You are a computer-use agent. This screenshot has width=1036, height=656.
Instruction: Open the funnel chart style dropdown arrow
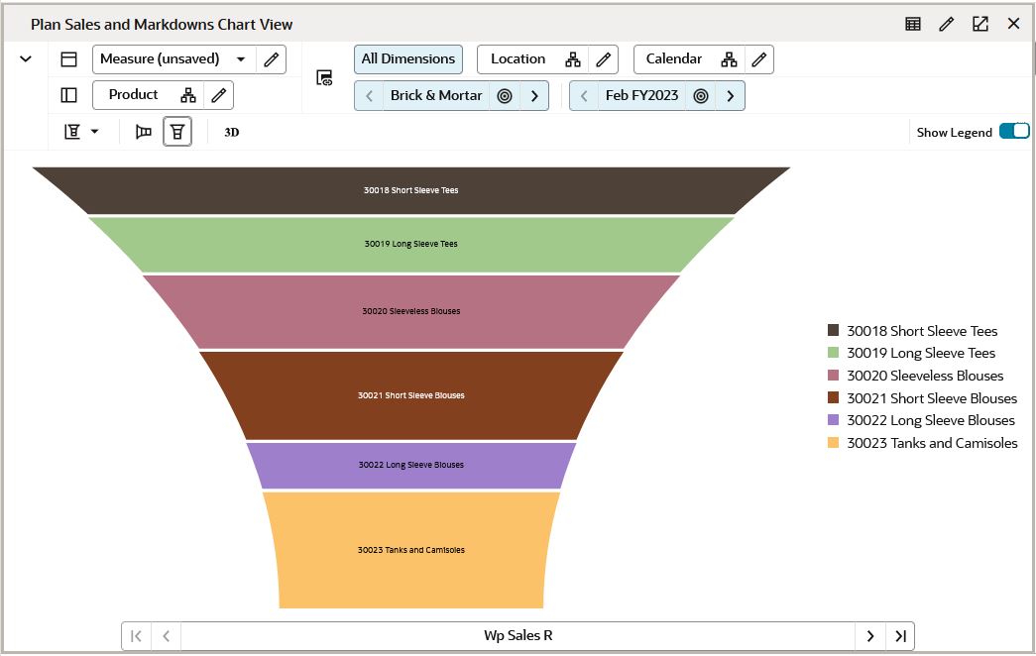92,131
